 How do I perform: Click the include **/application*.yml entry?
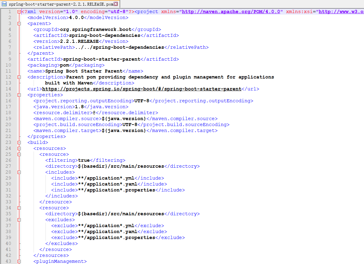tap(108, 178)
